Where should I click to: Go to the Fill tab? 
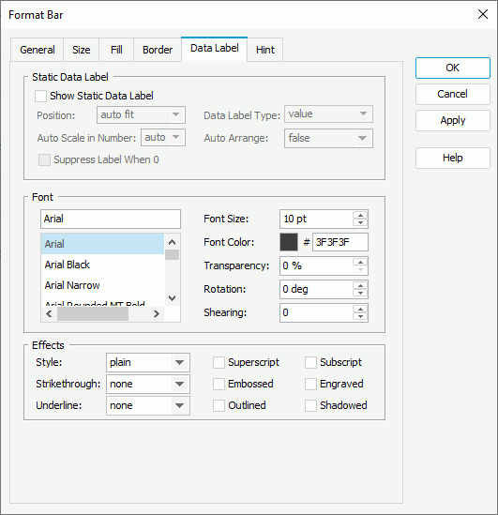pos(116,50)
